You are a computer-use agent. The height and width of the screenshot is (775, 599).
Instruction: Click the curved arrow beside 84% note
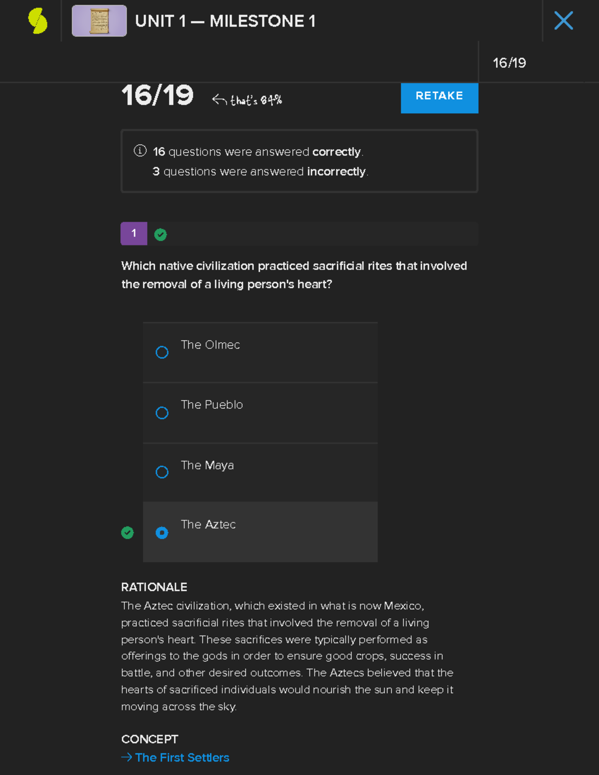219,100
